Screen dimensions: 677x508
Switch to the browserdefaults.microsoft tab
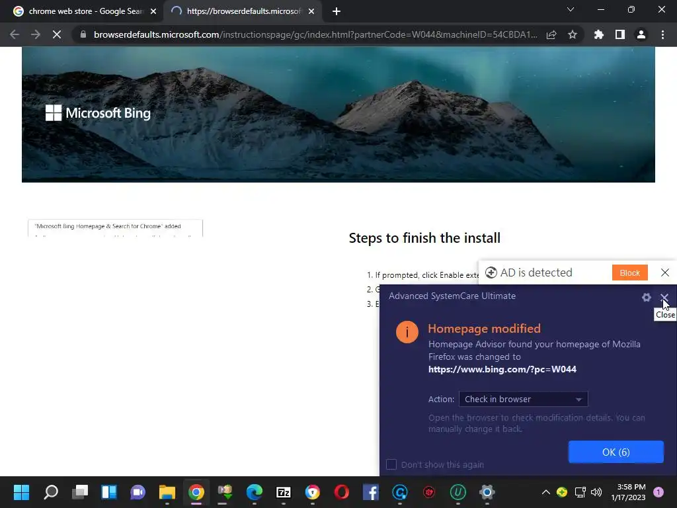coord(243,11)
